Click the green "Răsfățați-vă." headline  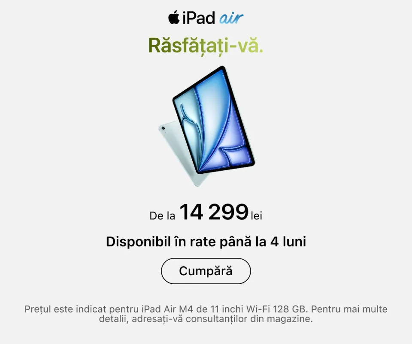pos(206,46)
